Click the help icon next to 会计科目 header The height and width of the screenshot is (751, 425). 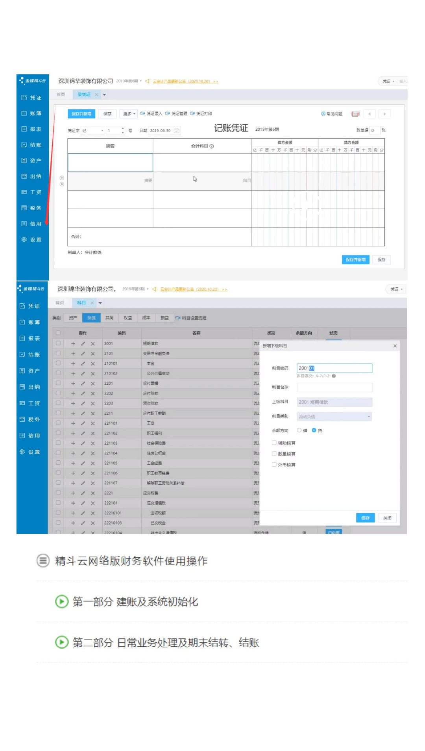(212, 146)
